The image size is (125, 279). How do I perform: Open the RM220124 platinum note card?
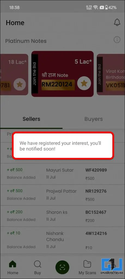point(63,74)
